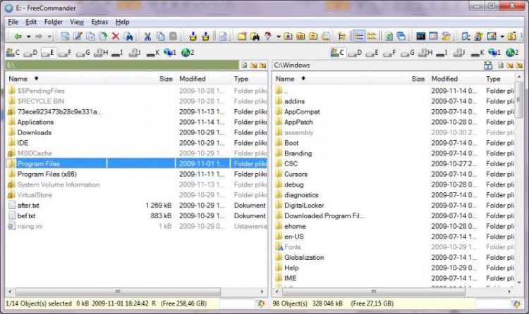Image resolution: width=529 pixels, height=314 pixels.
Task: Click the View file toolbar icon
Action: [65, 36]
